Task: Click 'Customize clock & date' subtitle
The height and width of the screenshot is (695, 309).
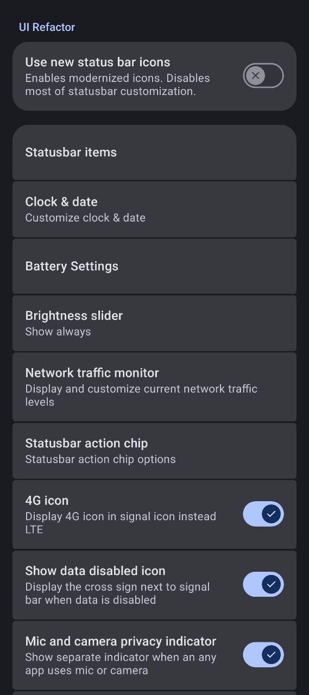Action: click(x=85, y=218)
